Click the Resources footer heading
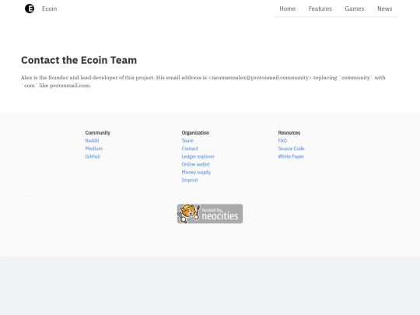Image resolution: width=420 pixels, height=315 pixels. pos(289,132)
